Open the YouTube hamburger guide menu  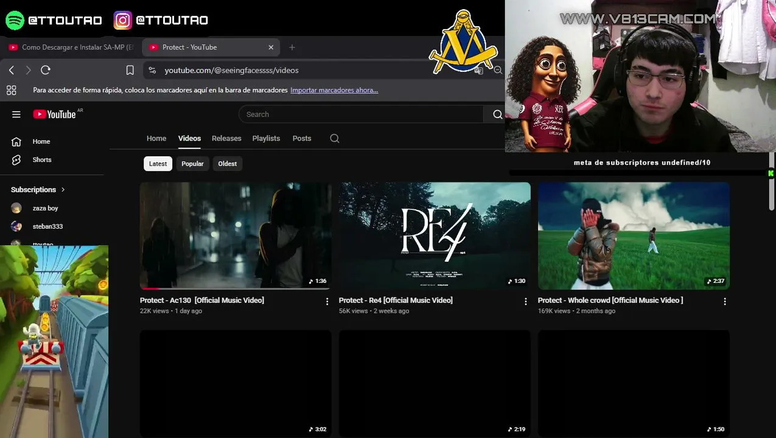[x=16, y=114]
